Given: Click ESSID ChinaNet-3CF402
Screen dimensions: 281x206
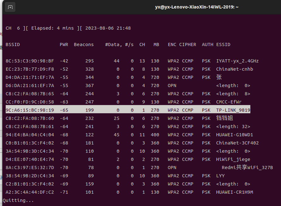Looking at the screenshot, I should 237,143.
